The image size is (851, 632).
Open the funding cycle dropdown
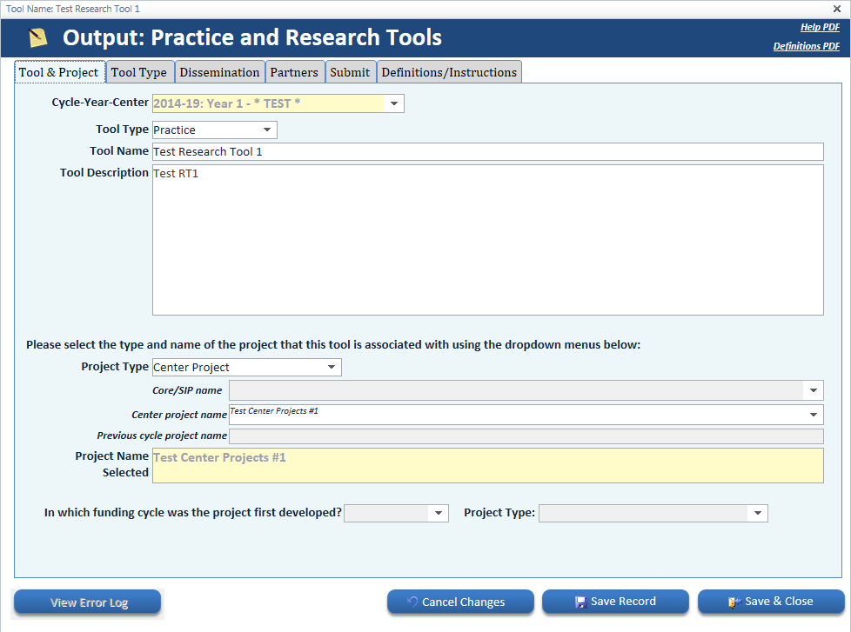click(x=439, y=514)
